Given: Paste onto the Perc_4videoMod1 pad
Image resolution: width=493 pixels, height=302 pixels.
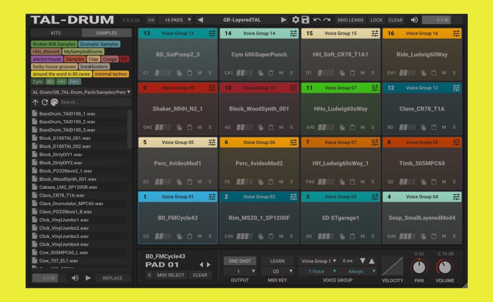Looking at the screenshot, I should point(189,182).
